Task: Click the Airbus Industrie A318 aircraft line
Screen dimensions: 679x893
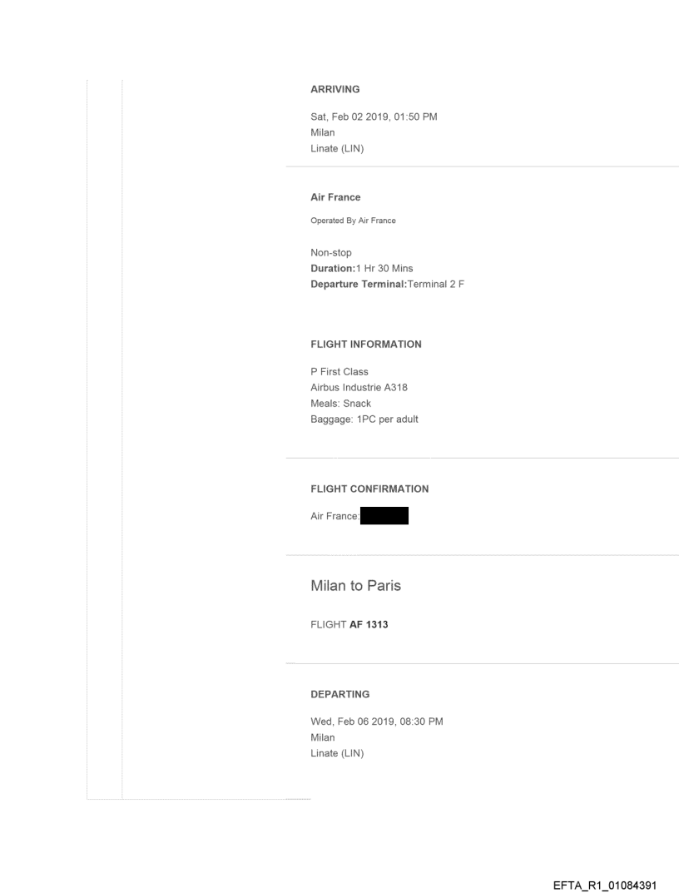Action: click(359, 388)
